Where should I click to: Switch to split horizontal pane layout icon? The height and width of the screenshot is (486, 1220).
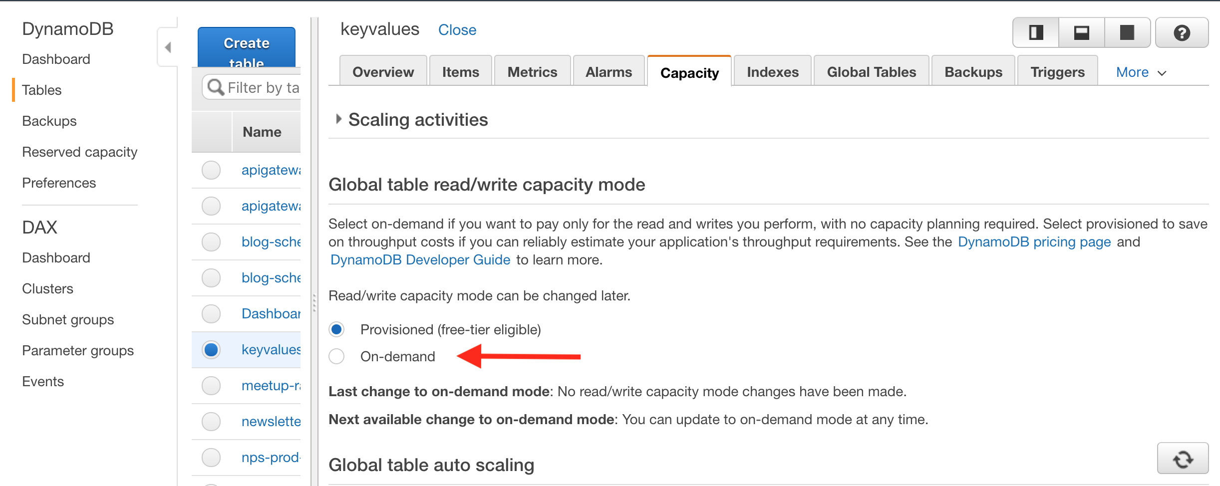[x=1081, y=33]
